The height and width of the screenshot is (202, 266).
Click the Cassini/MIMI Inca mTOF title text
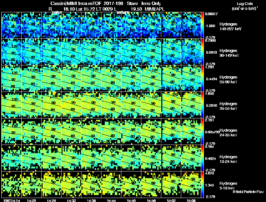76,3
